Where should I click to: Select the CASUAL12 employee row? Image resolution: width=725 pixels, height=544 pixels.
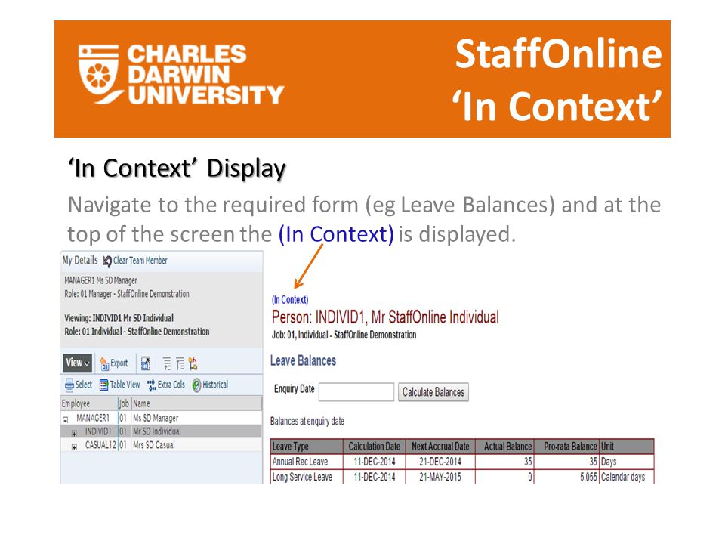161,445
